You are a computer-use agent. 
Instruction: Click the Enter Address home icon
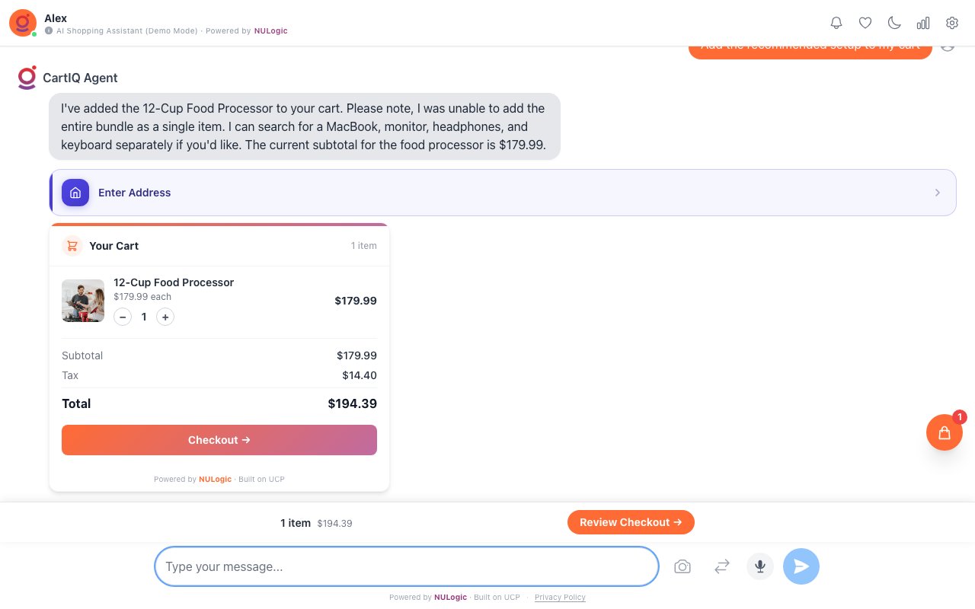click(x=75, y=193)
